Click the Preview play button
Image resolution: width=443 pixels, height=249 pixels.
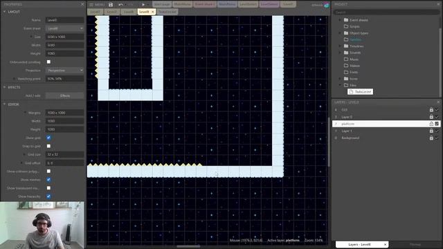point(143,5)
